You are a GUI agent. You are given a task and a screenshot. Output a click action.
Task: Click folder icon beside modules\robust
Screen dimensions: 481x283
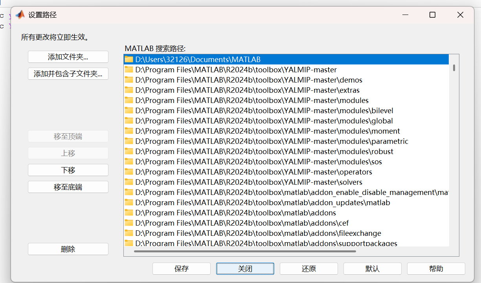129,151
